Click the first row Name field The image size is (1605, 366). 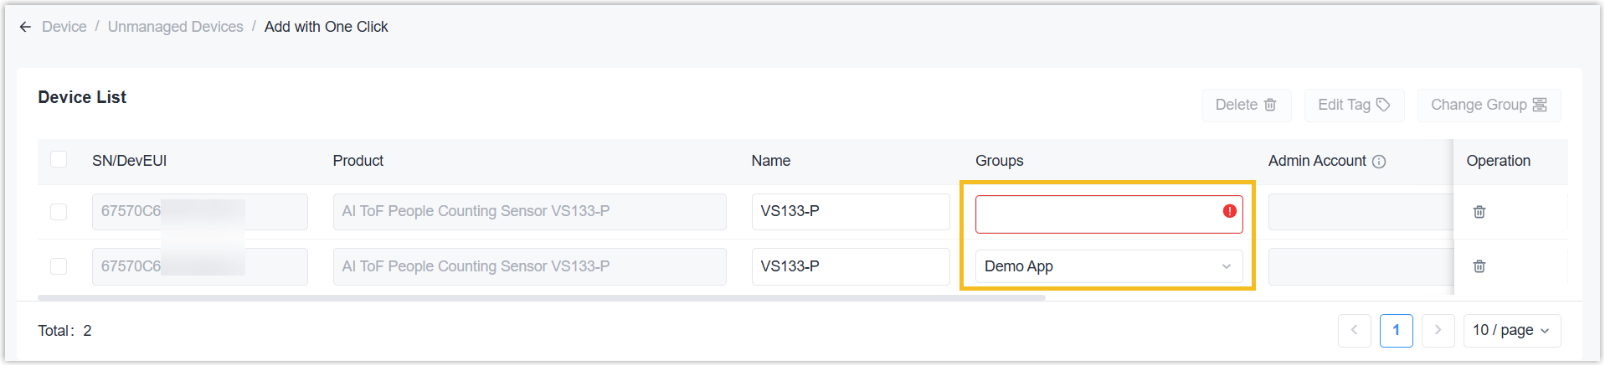(x=850, y=212)
